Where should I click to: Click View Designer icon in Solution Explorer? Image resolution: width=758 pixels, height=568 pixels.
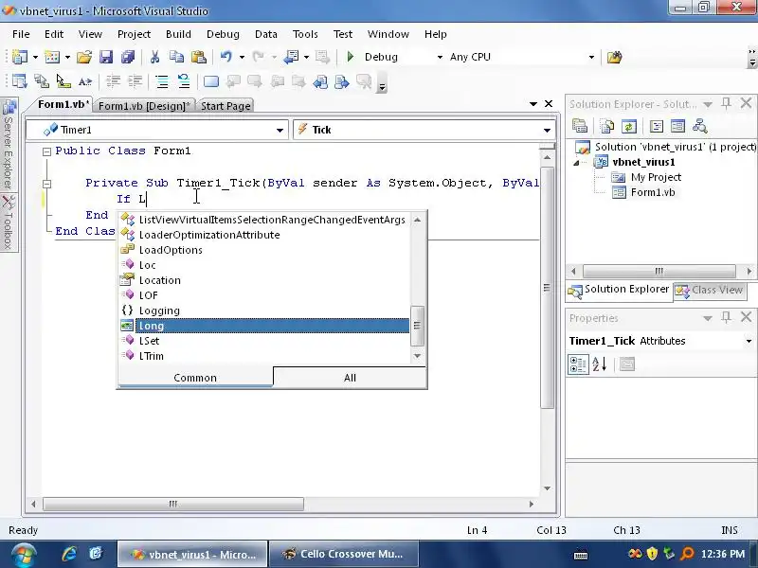pos(677,127)
